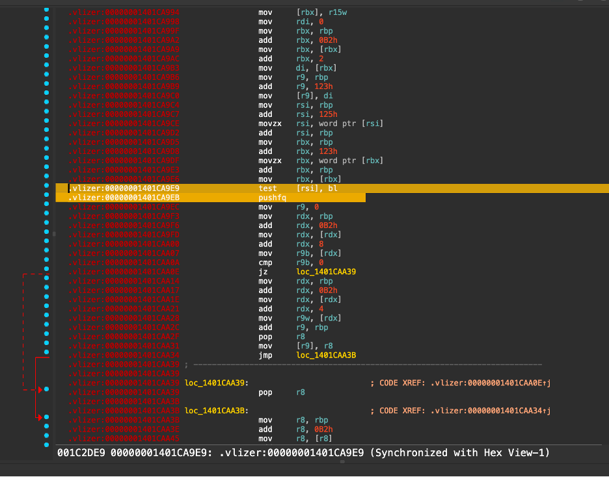Toggle breakpoint dot beside address 1401CAA2F
The width and height of the screenshot is (609, 477).
click(47, 333)
